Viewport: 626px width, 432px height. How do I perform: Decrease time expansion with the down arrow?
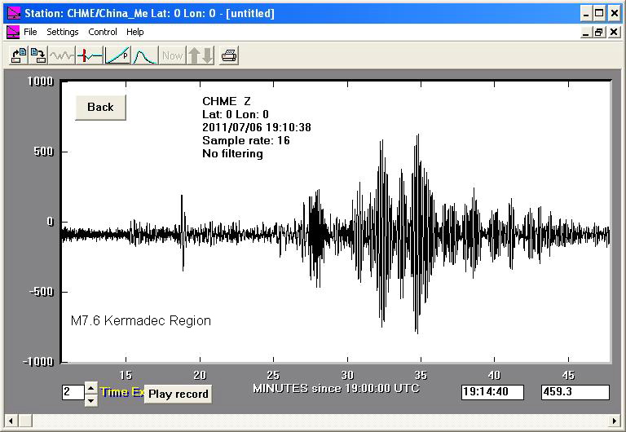pyautogui.click(x=90, y=399)
